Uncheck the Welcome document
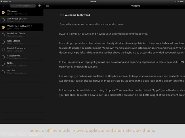185x138 pixels. click(x=3, y=12)
